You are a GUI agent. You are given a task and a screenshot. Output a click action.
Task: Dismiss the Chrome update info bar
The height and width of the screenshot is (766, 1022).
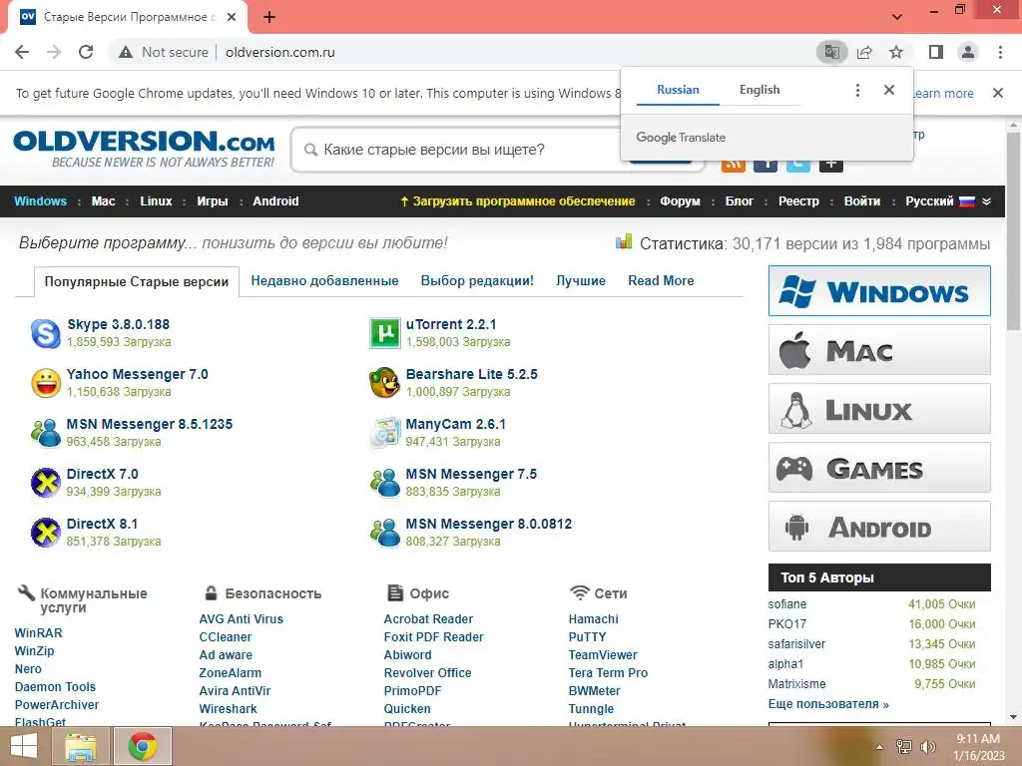pos(997,93)
